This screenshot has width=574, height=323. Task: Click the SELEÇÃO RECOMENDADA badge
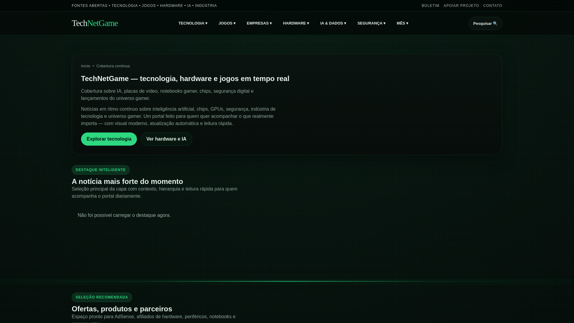(102, 297)
